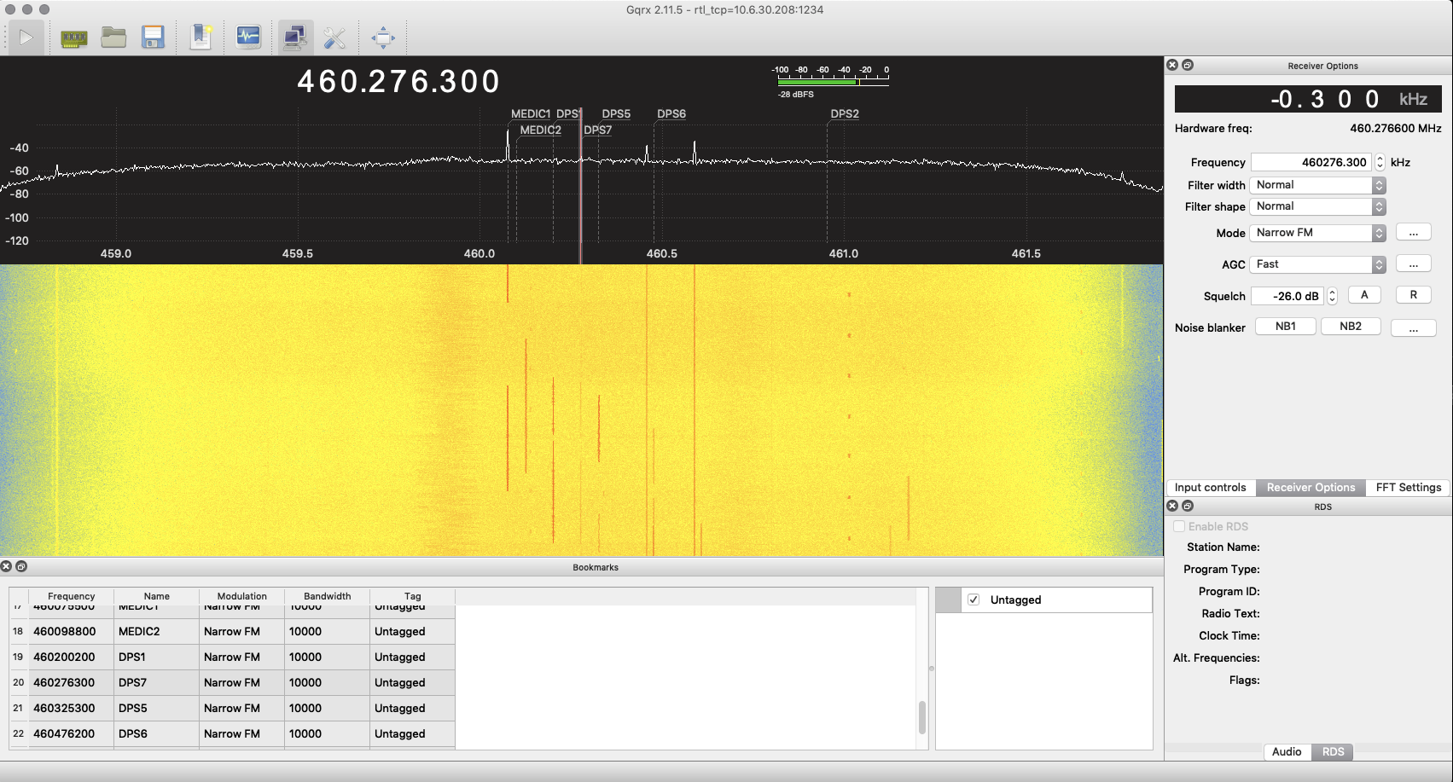Viewport: 1453px width, 782px height.
Task: Click the DPS5 label on spectrum plot
Action: [616, 113]
